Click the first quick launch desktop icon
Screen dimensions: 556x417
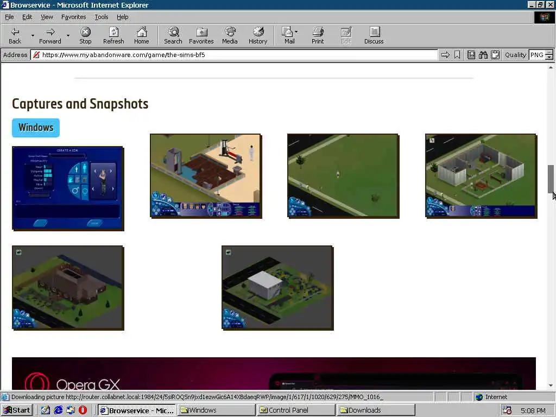point(46,410)
